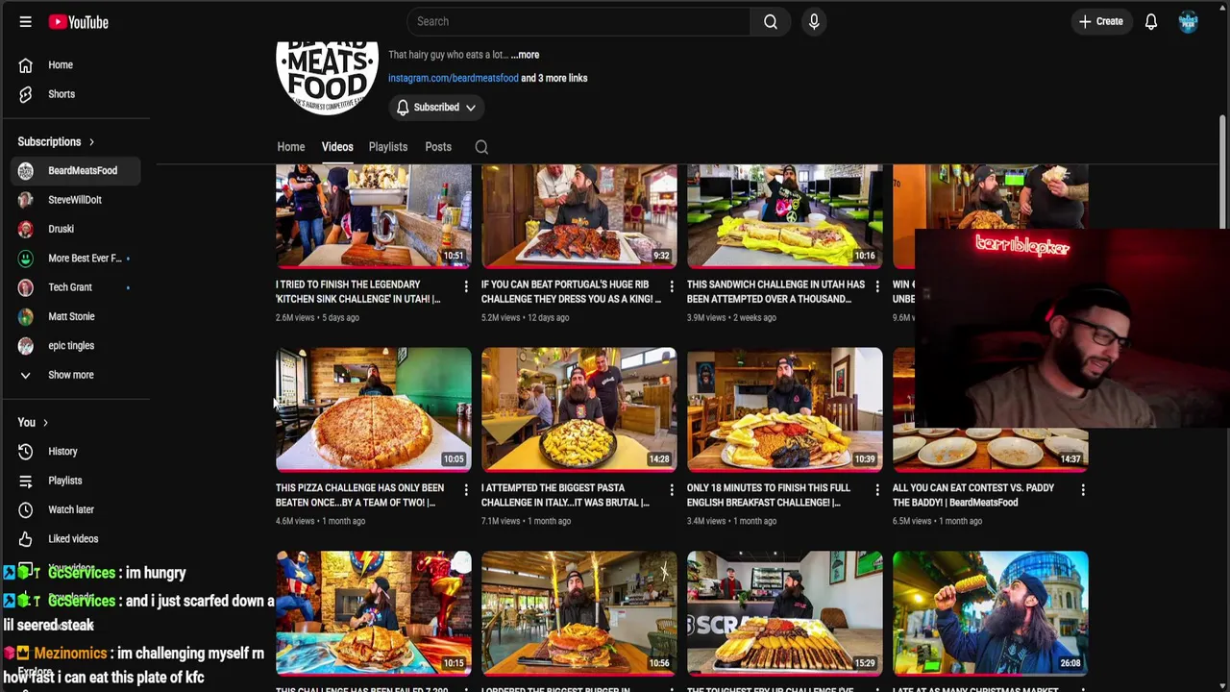This screenshot has width=1230, height=692.
Task: Click the page vertical scrollbar
Action: [1223, 173]
